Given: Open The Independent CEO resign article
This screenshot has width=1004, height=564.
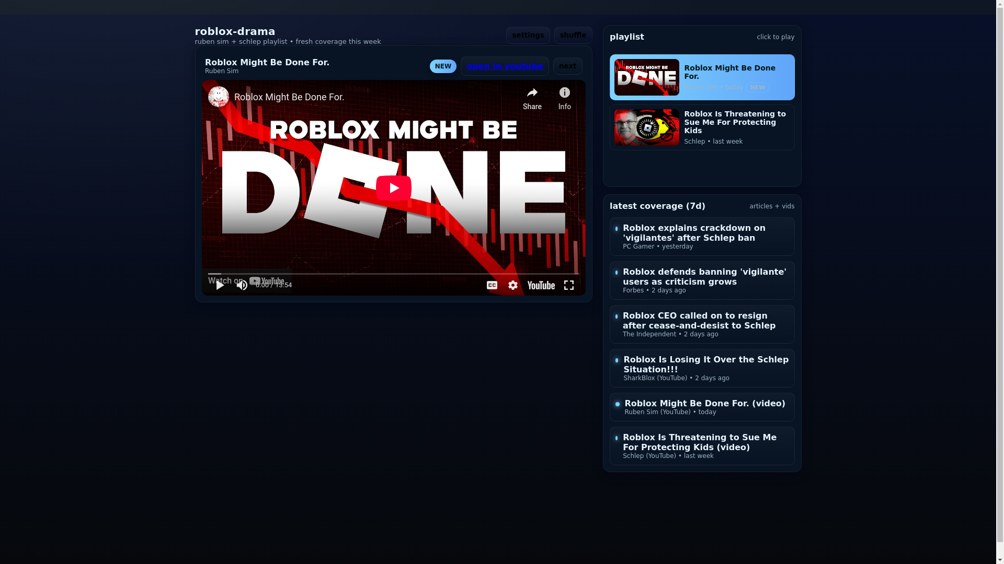Looking at the screenshot, I should [x=702, y=324].
